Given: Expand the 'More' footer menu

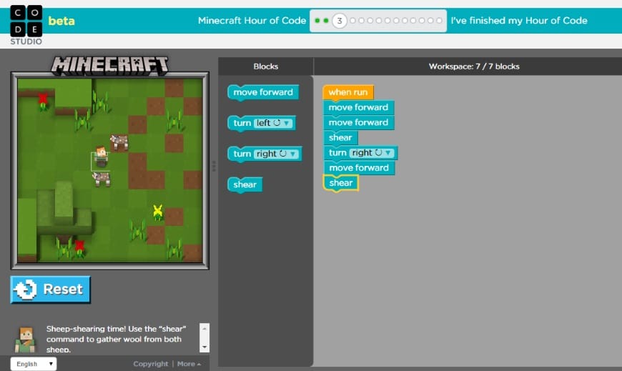Looking at the screenshot, I should [189, 364].
